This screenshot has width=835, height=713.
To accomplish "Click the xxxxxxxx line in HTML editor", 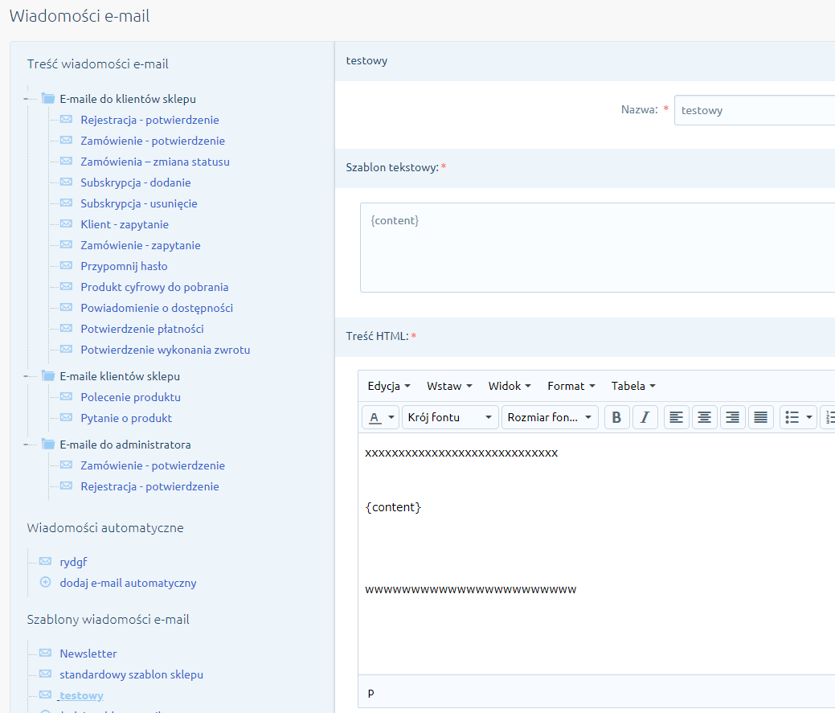I will click(x=461, y=453).
